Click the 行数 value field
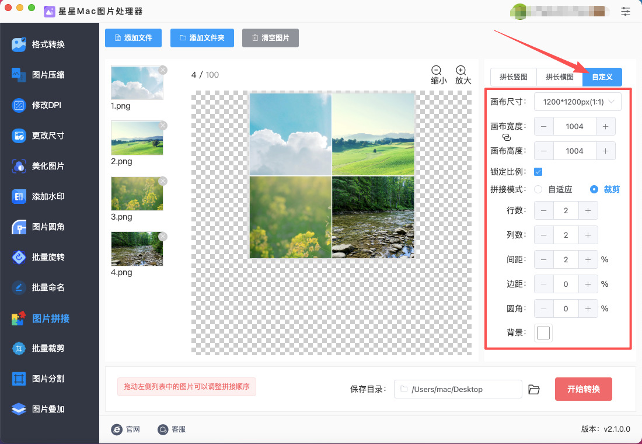This screenshot has width=642, height=444. point(566,211)
